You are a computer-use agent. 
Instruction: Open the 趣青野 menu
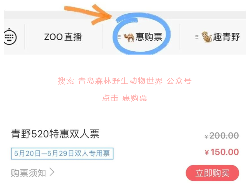[226, 37]
